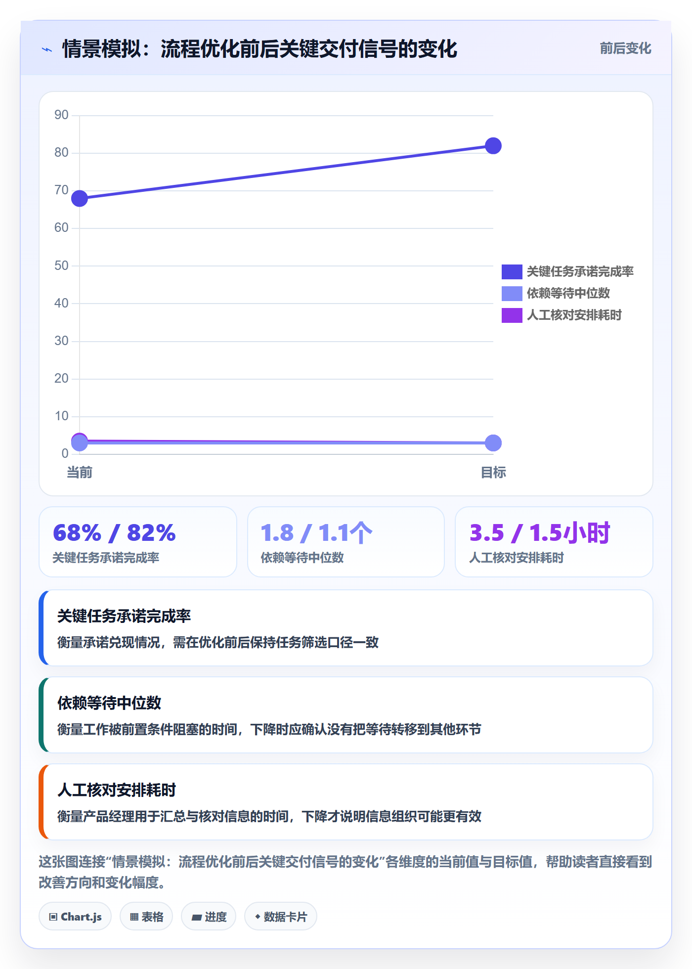Click the light blue 依赖等待中位数 point at 目标

(493, 443)
